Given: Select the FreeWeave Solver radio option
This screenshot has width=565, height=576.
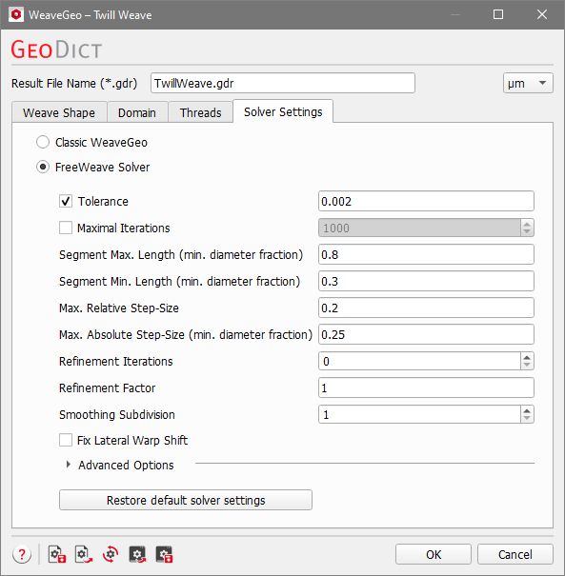Looking at the screenshot, I should [x=43, y=168].
